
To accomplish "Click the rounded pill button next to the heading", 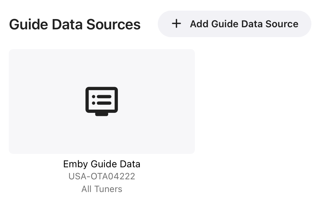I will [x=234, y=24].
